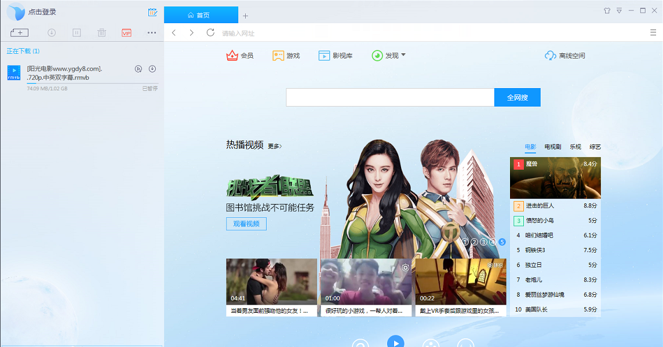The height and width of the screenshot is (347, 663).
Task: Create a new download task
Action: 19,32
